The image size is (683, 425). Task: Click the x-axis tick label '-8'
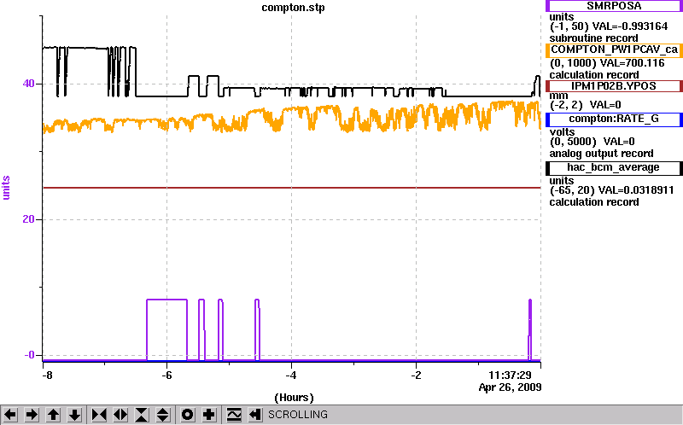click(x=47, y=376)
